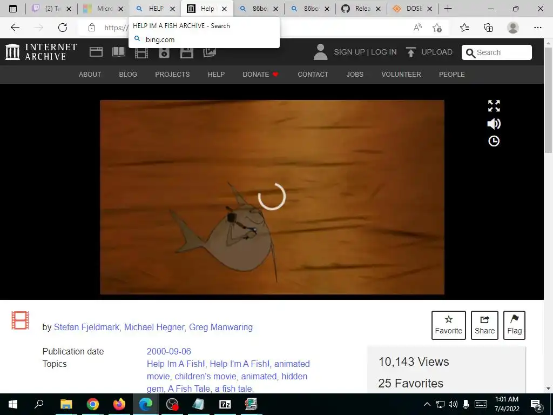Open the notification center
This screenshot has height=415, width=553.
tap(536, 404)
